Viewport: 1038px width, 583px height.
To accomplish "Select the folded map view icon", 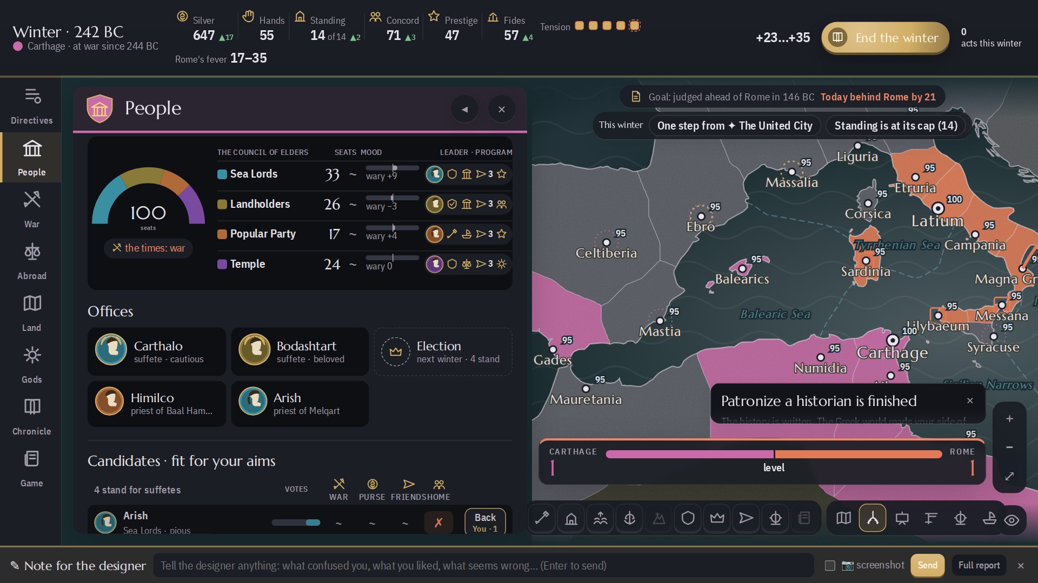I will point(843,518).
